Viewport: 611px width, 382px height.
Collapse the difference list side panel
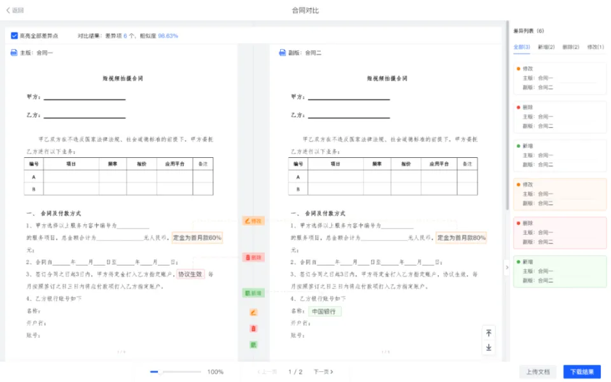point(507,267)
